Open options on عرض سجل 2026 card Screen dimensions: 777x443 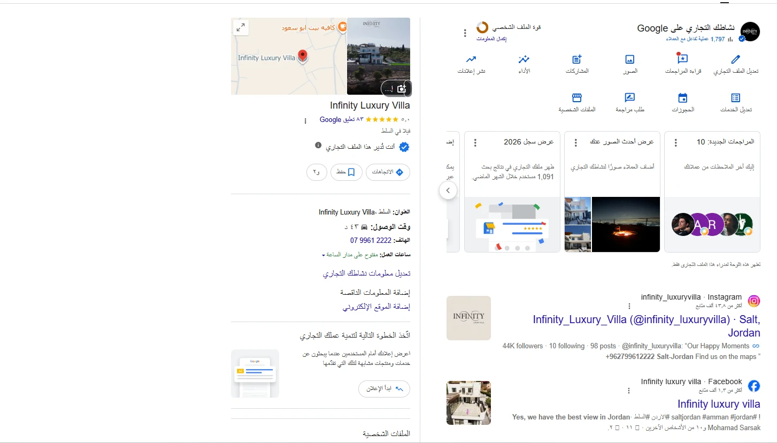click(x=475, y=143)
